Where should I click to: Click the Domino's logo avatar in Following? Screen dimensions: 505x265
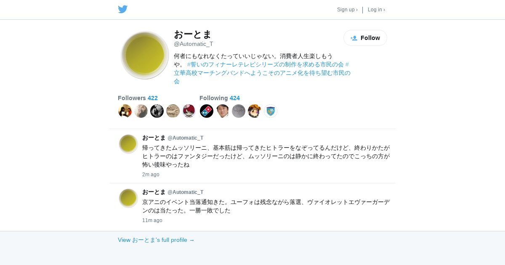point(207,111)
